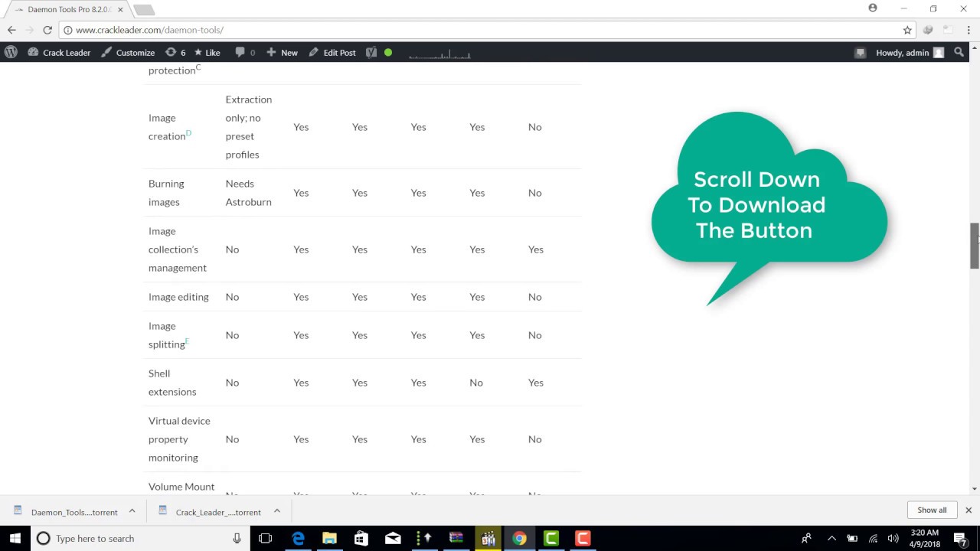Expand options for Crack_Leader torrent download
The height and width of the screenshot is (551, 980).
pos(276,511)
